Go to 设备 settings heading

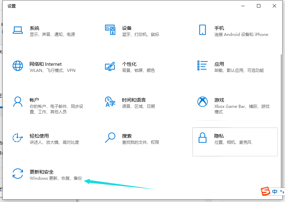(127, 28)
